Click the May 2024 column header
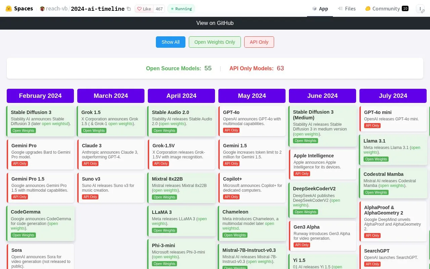430x269 pixels. [x=252, y=96]
